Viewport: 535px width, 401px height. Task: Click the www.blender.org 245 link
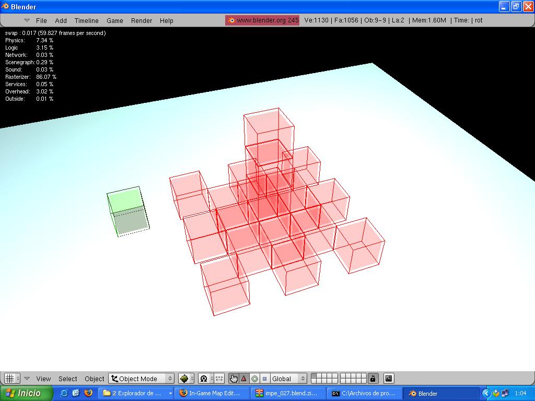(262, 20)
